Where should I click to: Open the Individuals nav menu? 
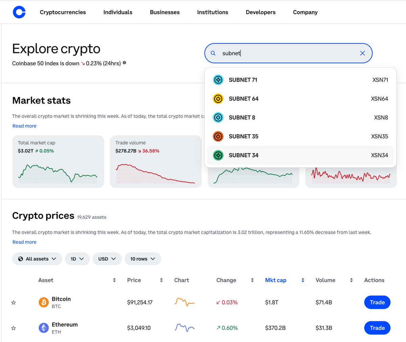tap(118, 12)
